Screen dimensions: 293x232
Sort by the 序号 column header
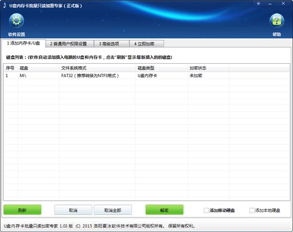[11, 68]
